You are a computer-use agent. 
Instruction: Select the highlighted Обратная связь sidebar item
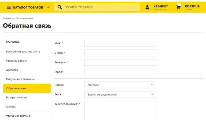click(27, 88)
